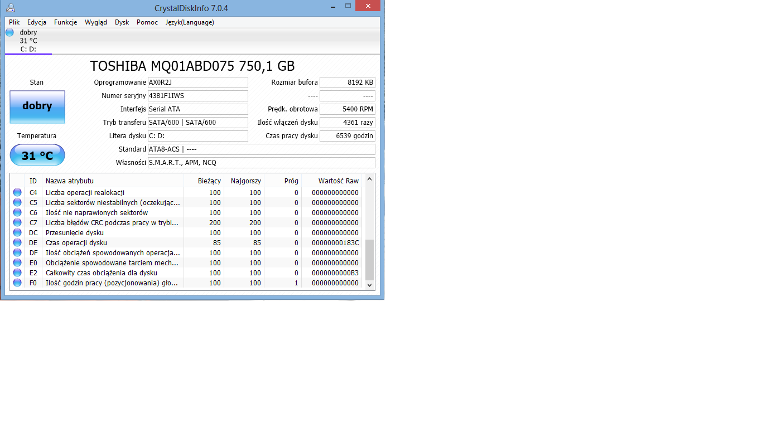Click the status orb for attribute E0
The image size is (762, 428).
coord(17,262)
